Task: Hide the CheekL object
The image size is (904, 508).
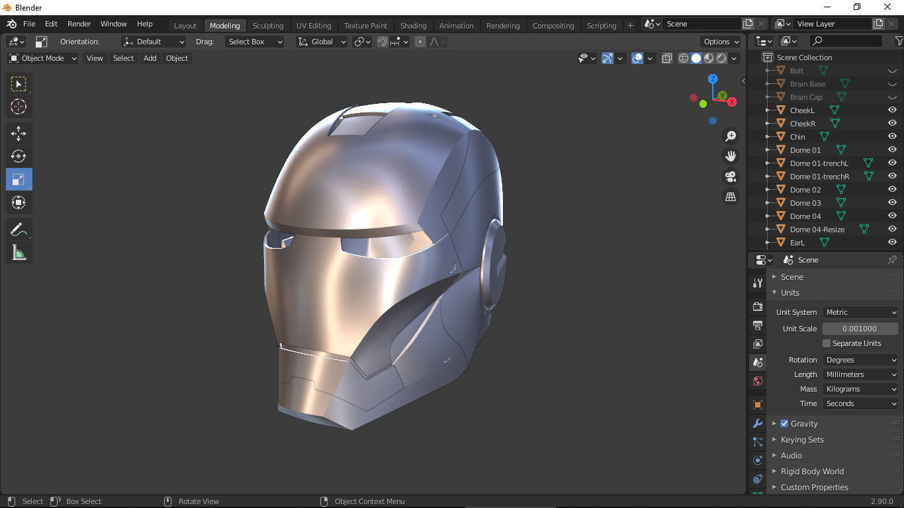Action: [x=892, y=110]
